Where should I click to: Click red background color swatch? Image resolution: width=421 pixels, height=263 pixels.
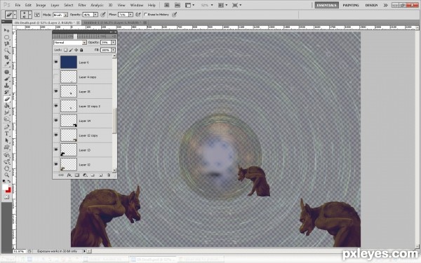8,190
